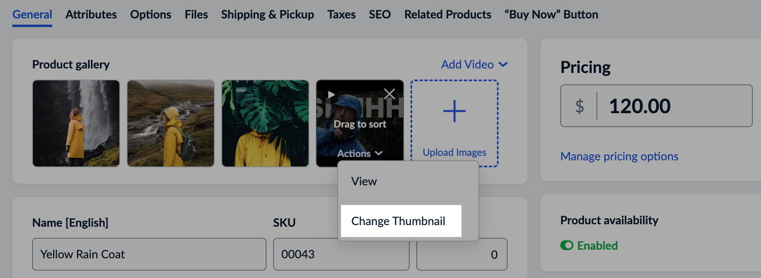Click the dollar sign currency symbol
Image resolution: width=761 pixels, height=278 pixels.
pos(580,106)
